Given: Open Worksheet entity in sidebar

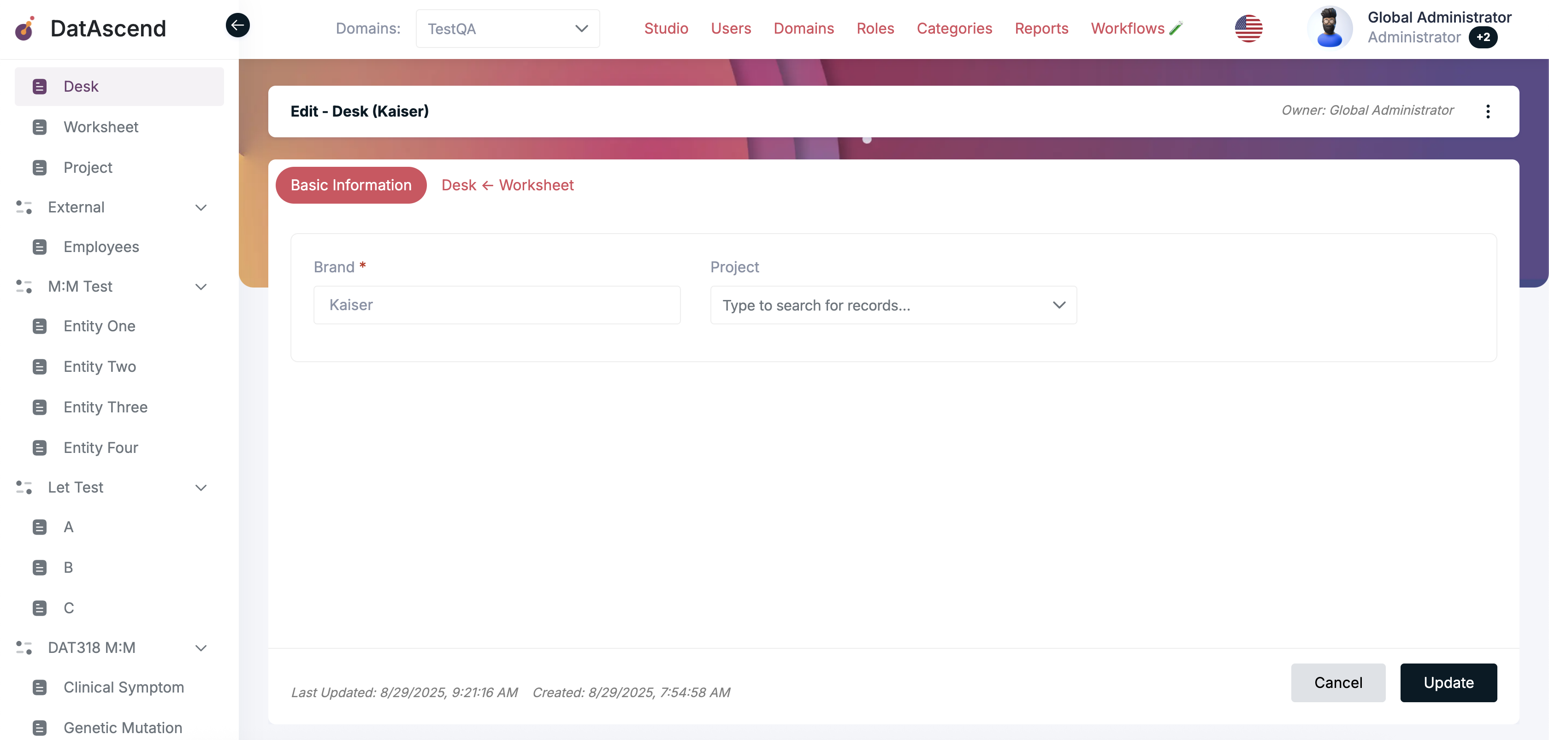Looking at the screenshot, I should point(101,127).
